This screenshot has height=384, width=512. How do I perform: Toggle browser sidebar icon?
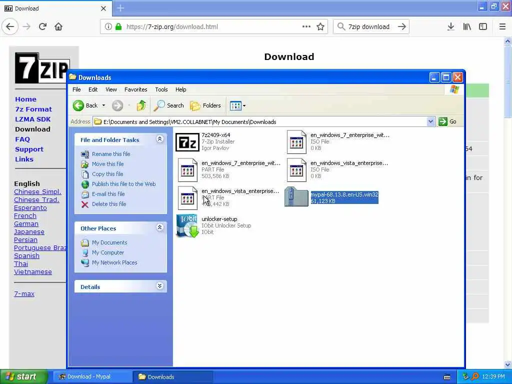click(483, 27)
